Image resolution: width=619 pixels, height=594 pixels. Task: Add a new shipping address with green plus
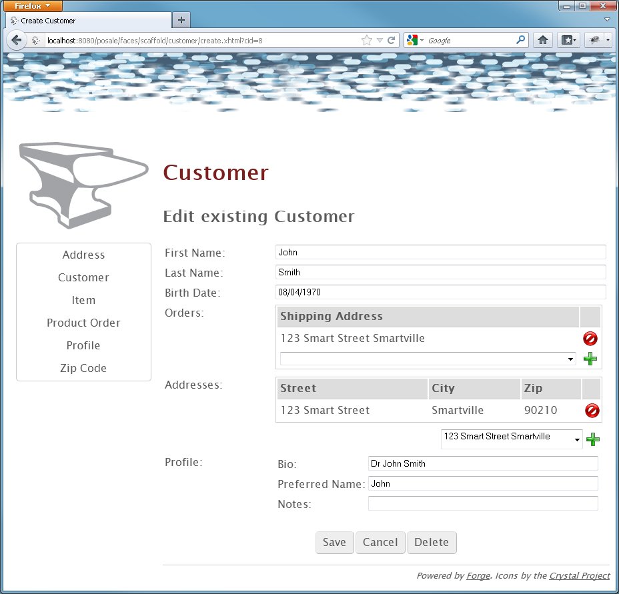click(590, 359)
